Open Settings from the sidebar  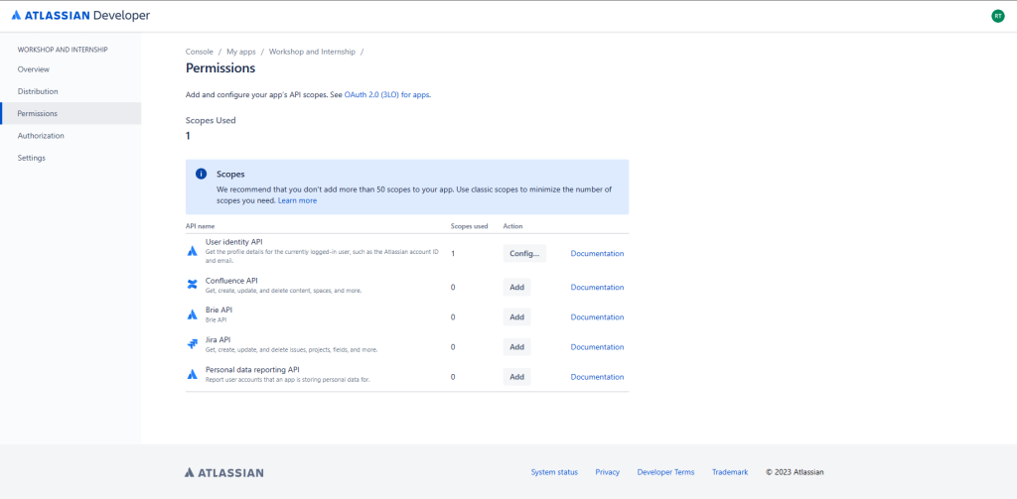point(32,158)
